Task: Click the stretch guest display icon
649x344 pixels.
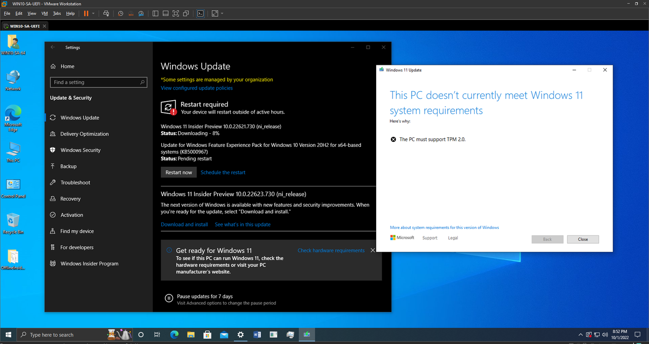Action: pyautogui.click(x=215, y=14)
